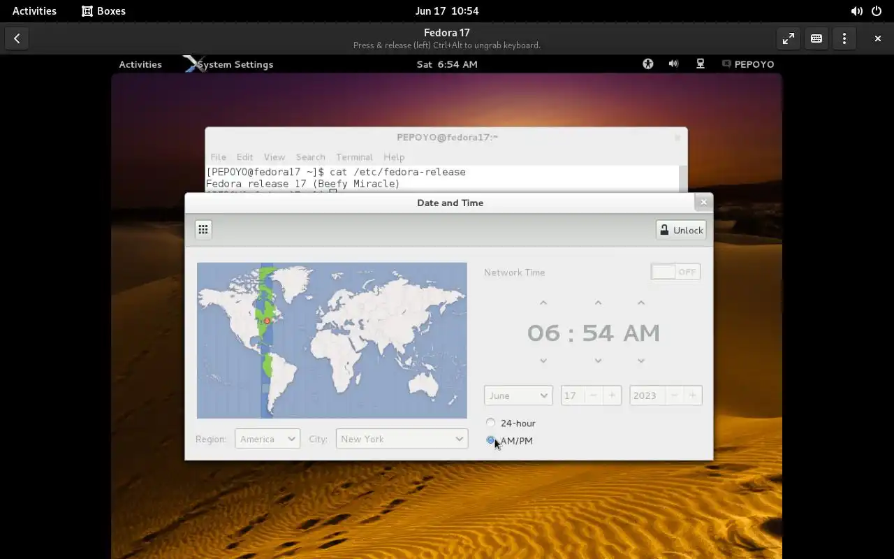The height and width of the screenshot is (559, 894).
Task: Click the red location marker on the map
Action: point(267,321)
